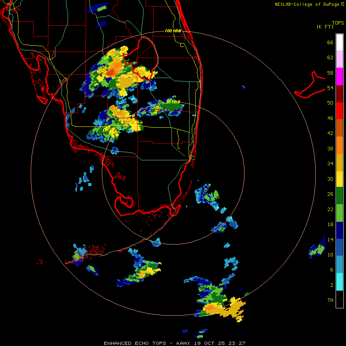Image resolution: width=346 pixels, height=346 pixels.
Task: Select the yellow 30 kft legend swatch
Action: 339,179
